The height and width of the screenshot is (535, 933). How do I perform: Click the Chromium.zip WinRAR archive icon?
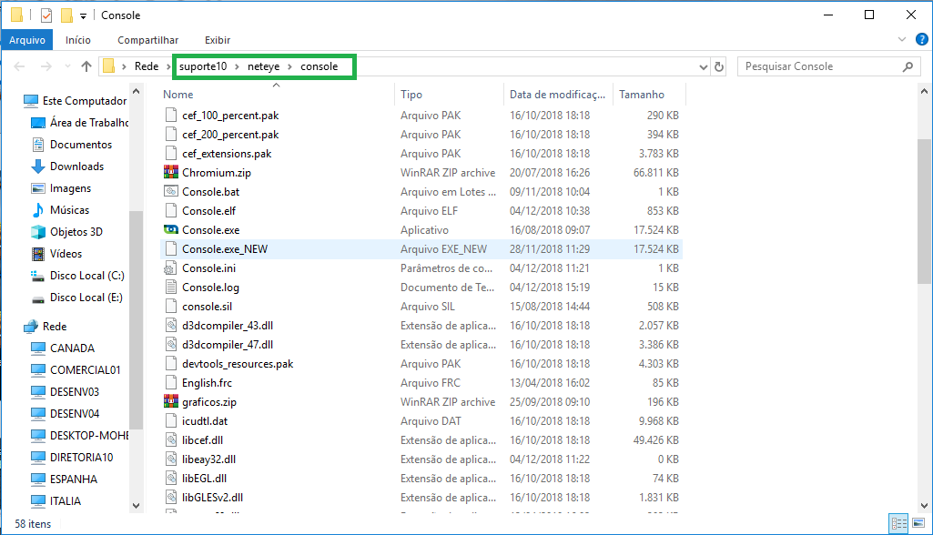point(170,173)
